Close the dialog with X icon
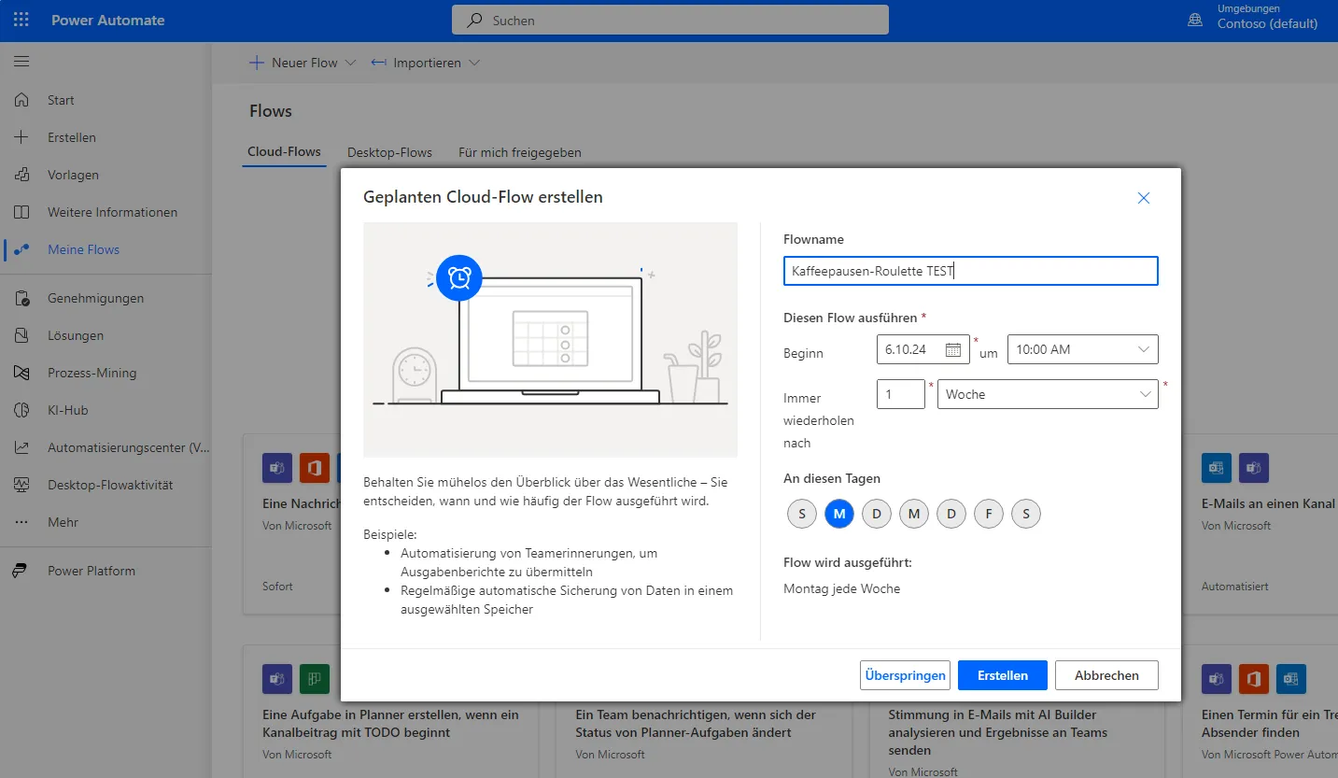 coord(1144,198)
